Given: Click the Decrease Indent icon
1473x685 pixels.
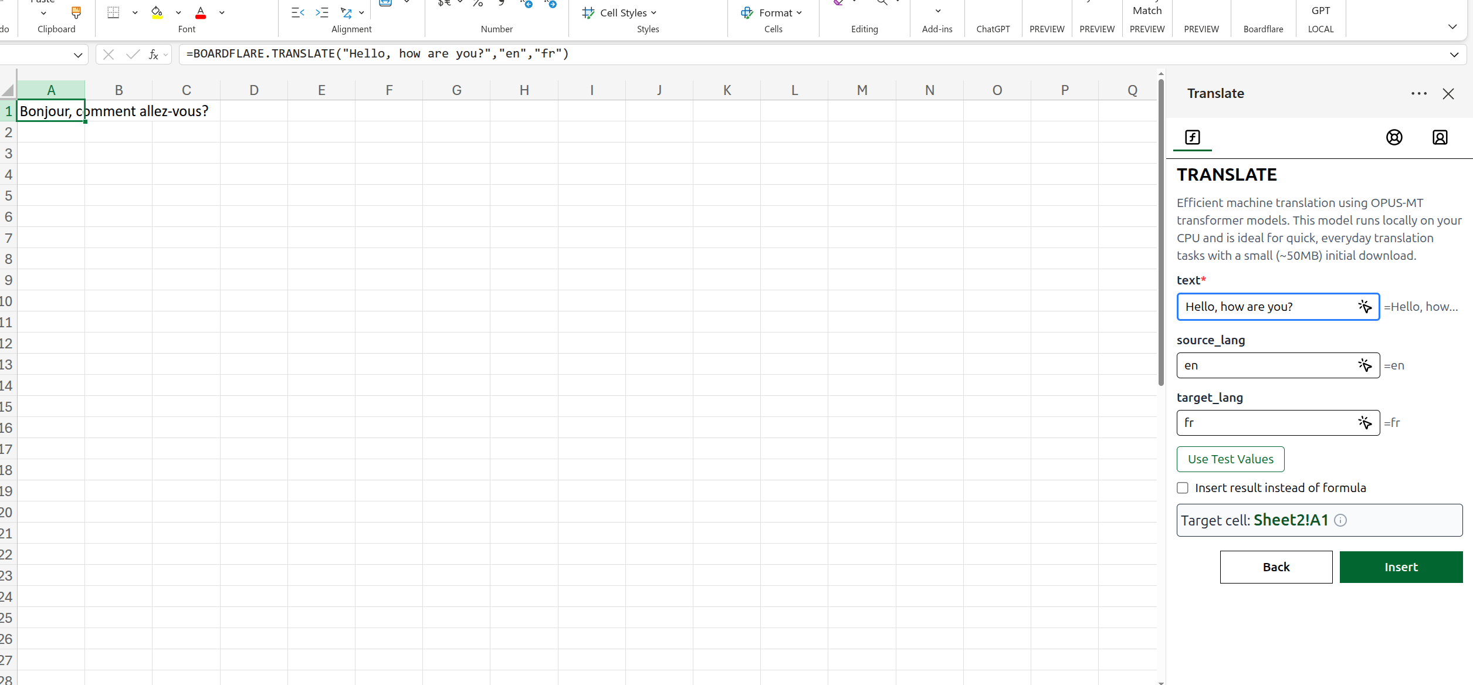Looking at the screenshot, I should point(298,12).
